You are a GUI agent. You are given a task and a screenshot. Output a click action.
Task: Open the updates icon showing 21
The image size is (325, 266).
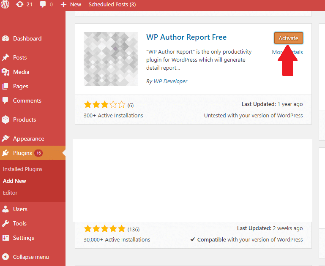(x=24, y=4)
